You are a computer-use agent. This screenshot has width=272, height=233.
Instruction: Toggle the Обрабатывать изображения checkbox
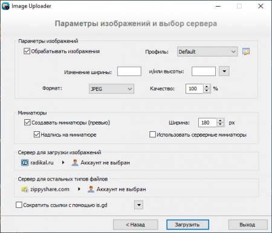27,51
